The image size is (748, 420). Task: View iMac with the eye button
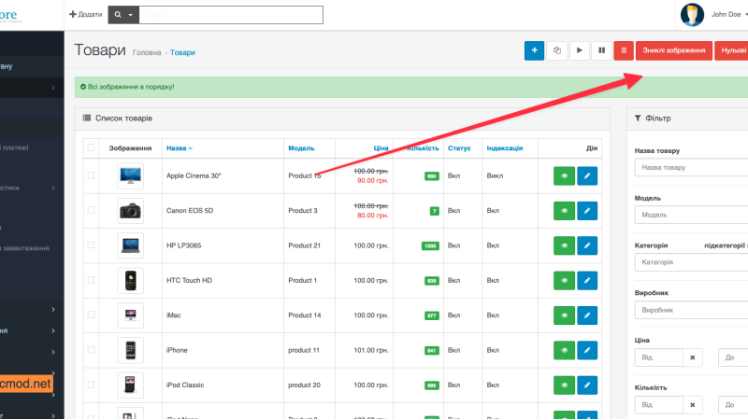coord(564,315)
